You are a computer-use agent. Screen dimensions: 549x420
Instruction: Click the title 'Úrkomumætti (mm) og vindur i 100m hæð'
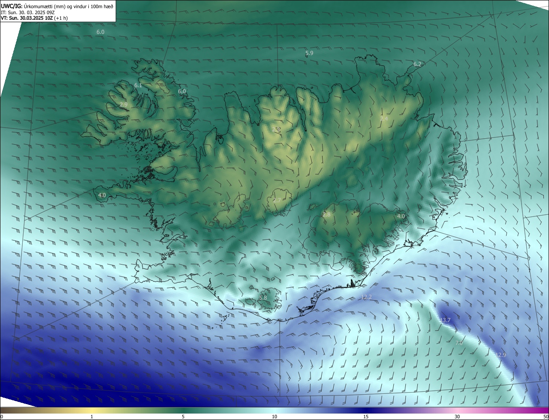click(68, 6)
